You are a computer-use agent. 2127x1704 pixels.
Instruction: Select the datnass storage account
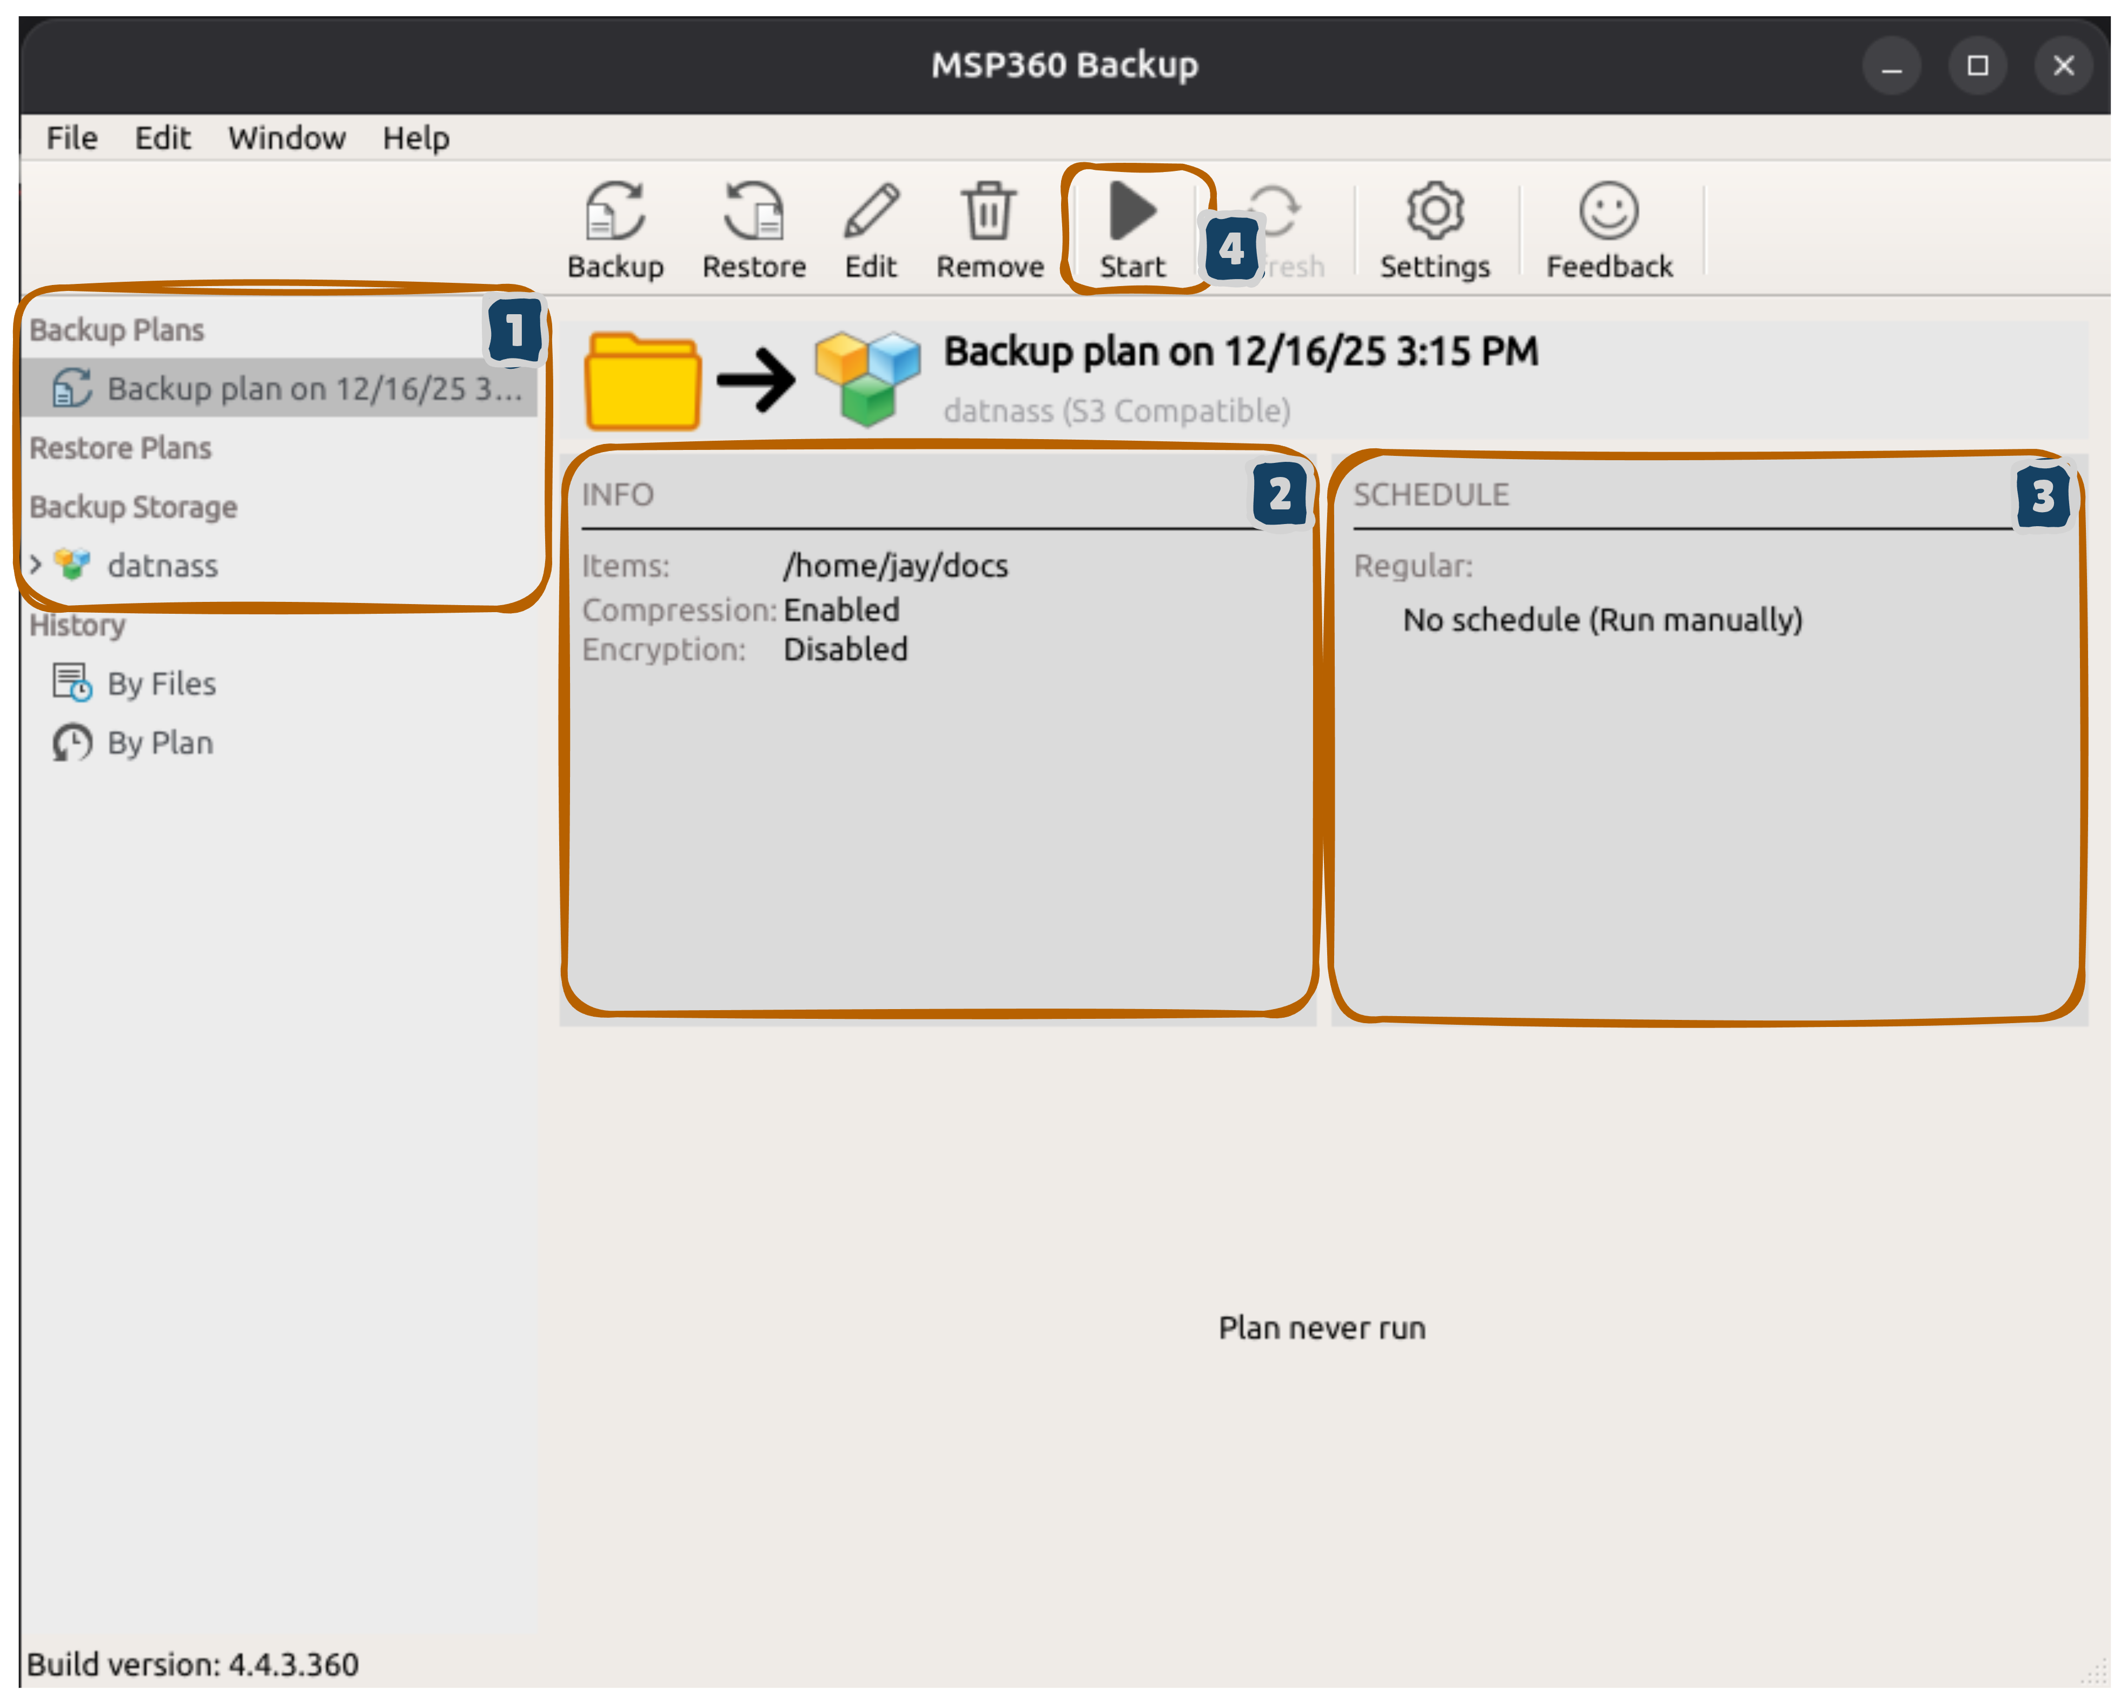163,565
